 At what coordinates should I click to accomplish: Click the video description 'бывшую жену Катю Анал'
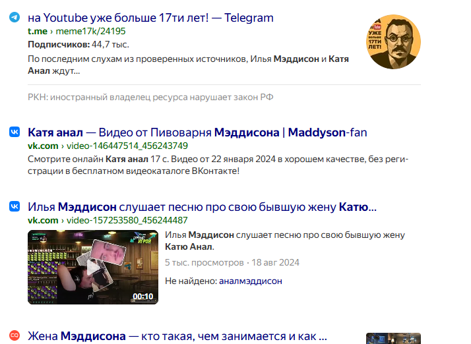pos(285,241)
